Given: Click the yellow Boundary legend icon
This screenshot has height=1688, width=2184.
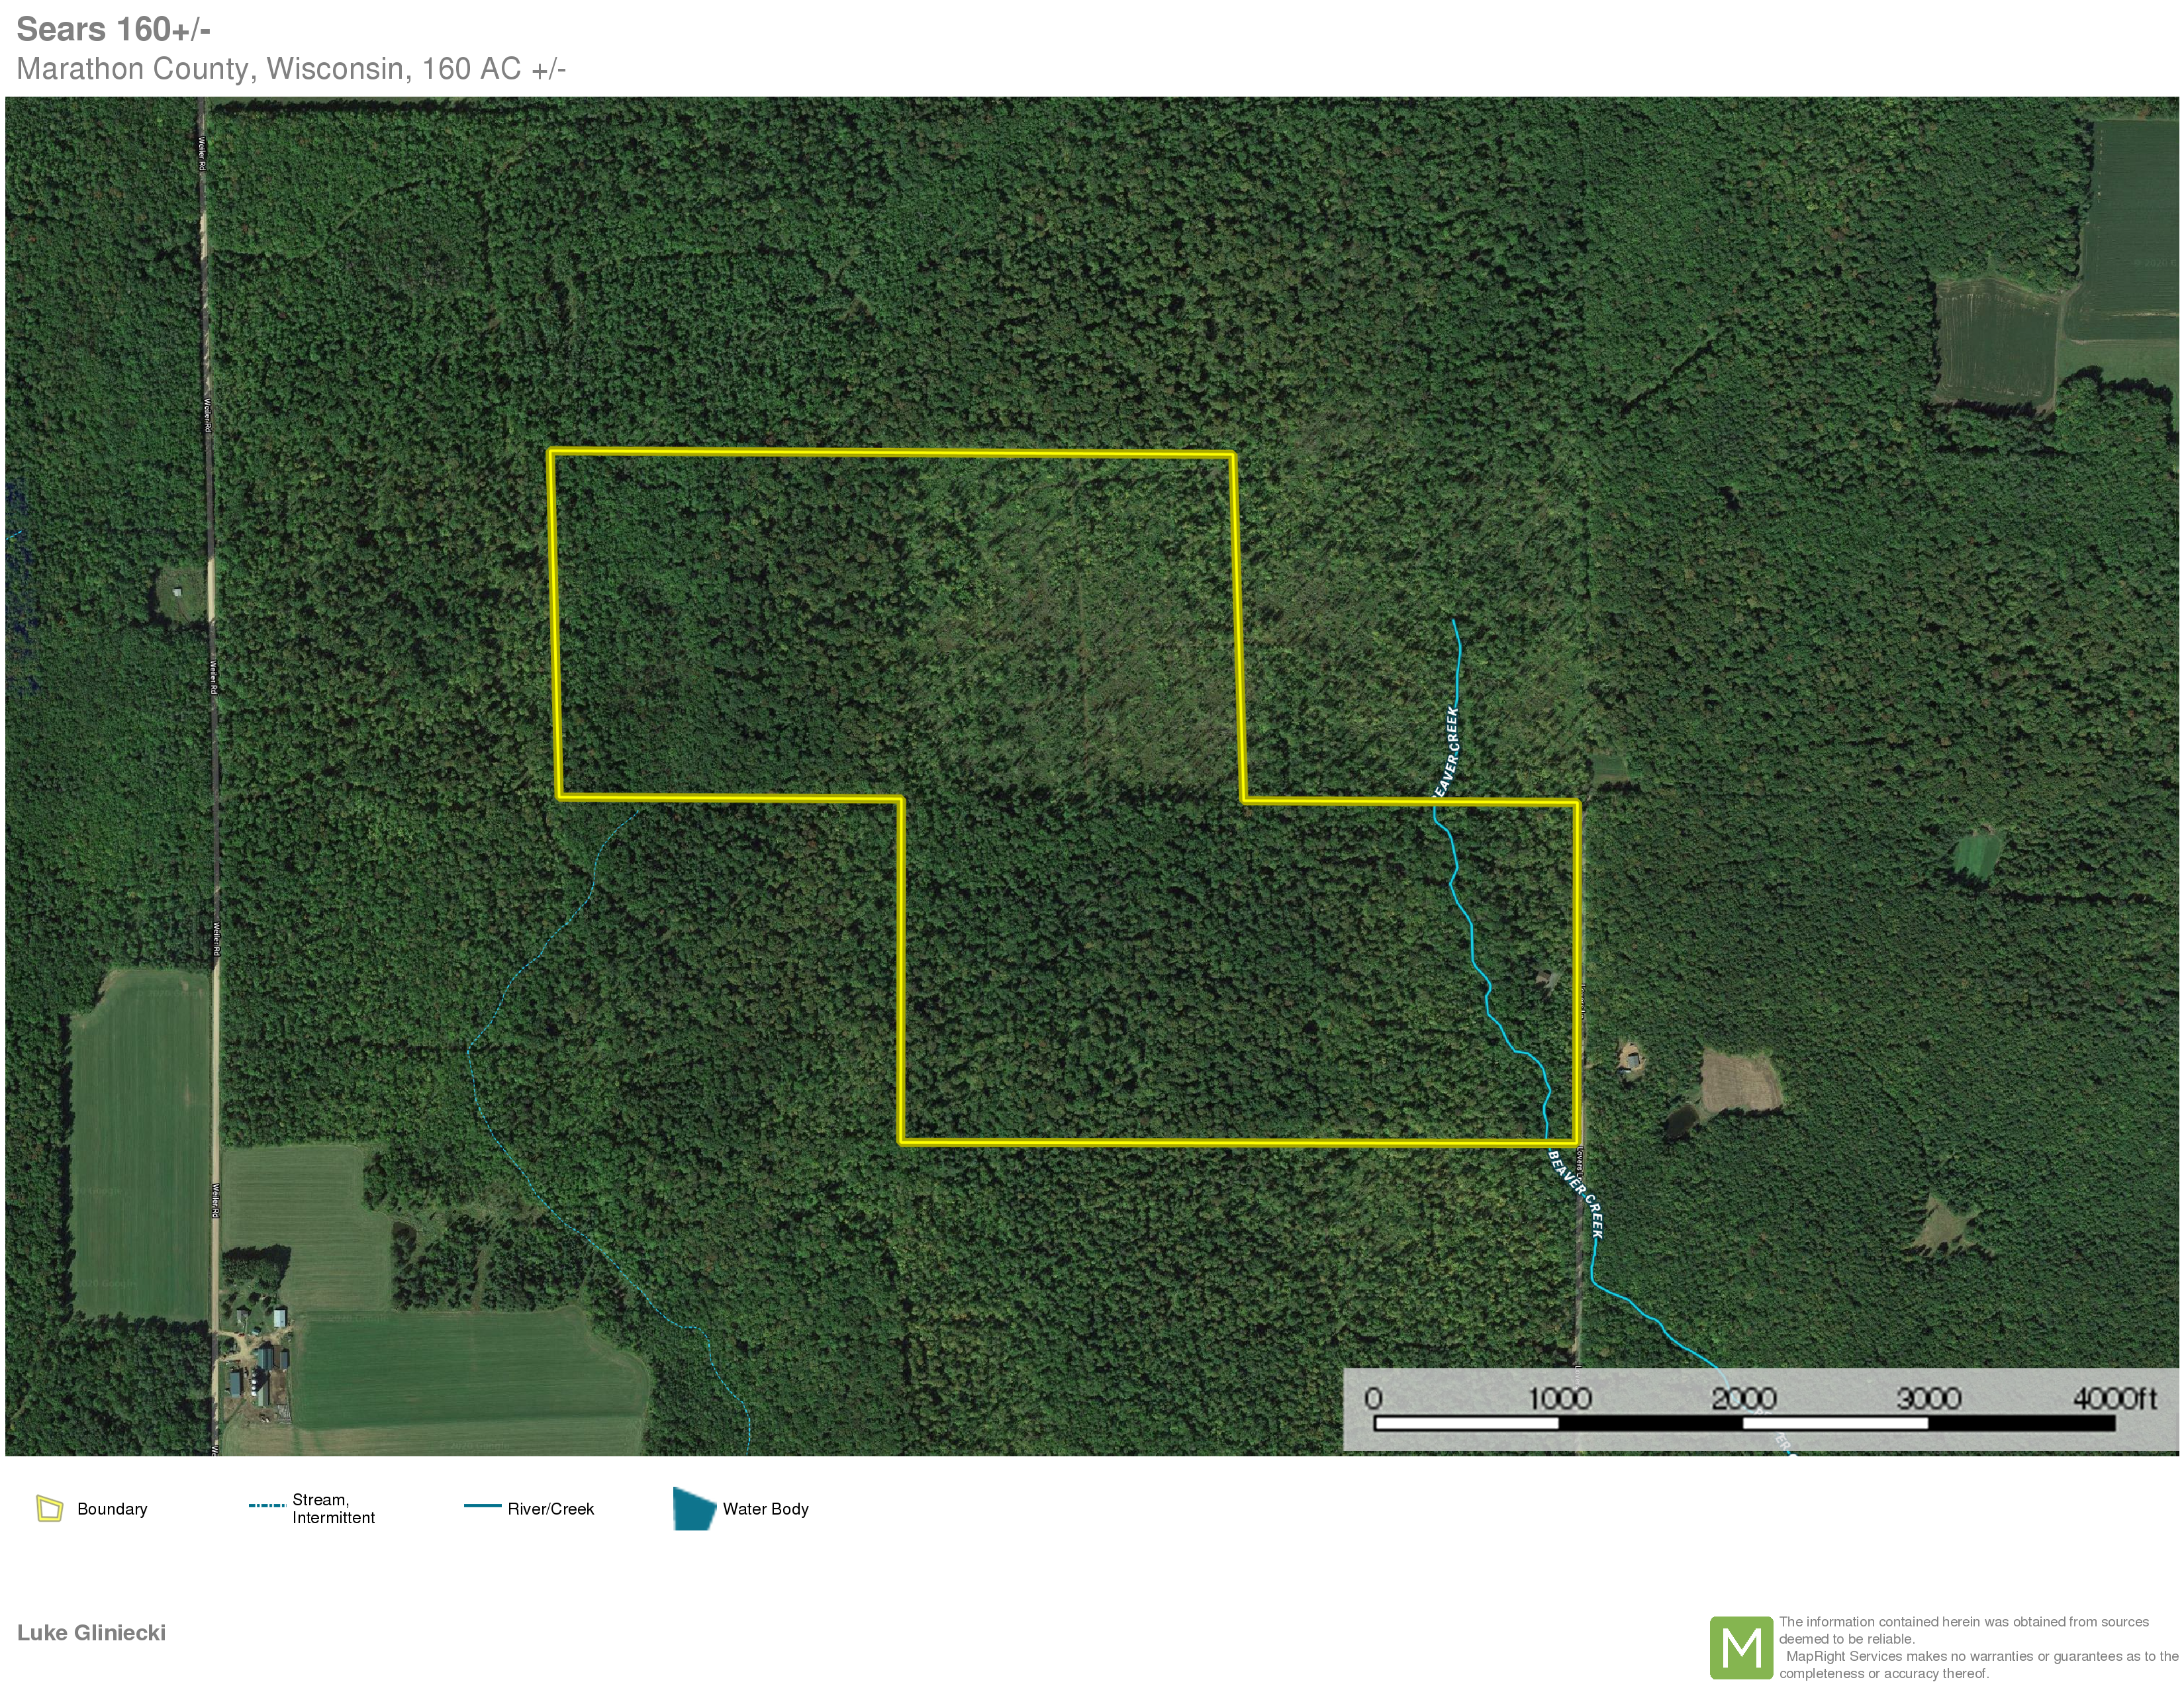Looking at the screenshot, I should pyautogui.click(x=50, y=1508).
